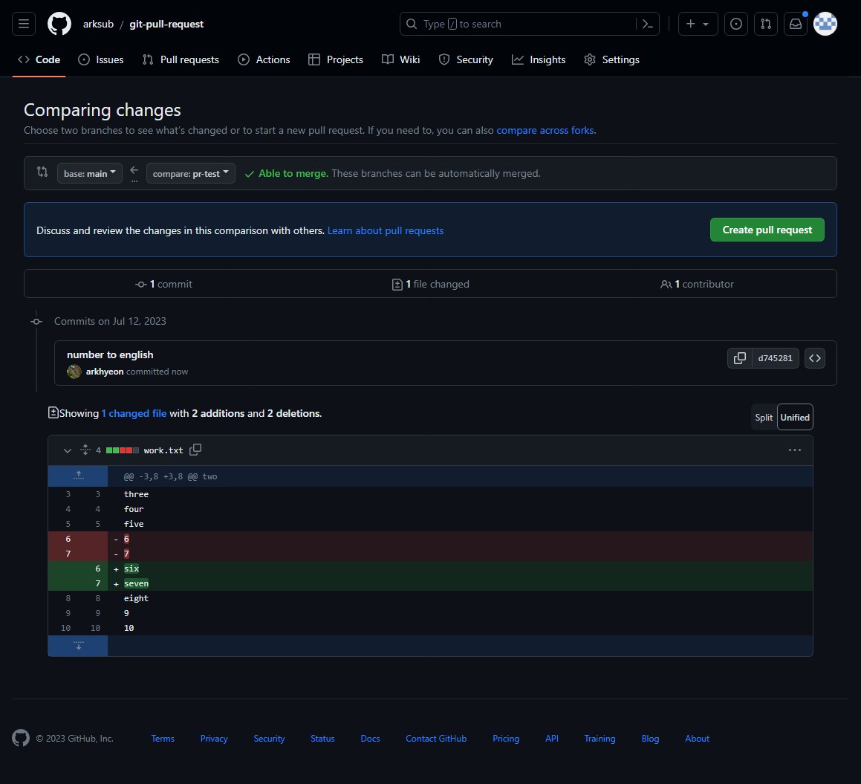Open git-pull-request repository link

pyautogui.click(x=166, y=24)
